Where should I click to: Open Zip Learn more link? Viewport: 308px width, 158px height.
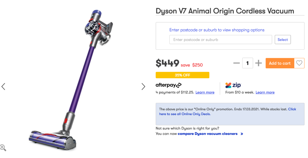[x=265, y=92]
